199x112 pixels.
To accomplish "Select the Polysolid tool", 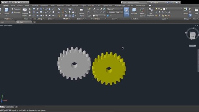I will pos(16,9).
